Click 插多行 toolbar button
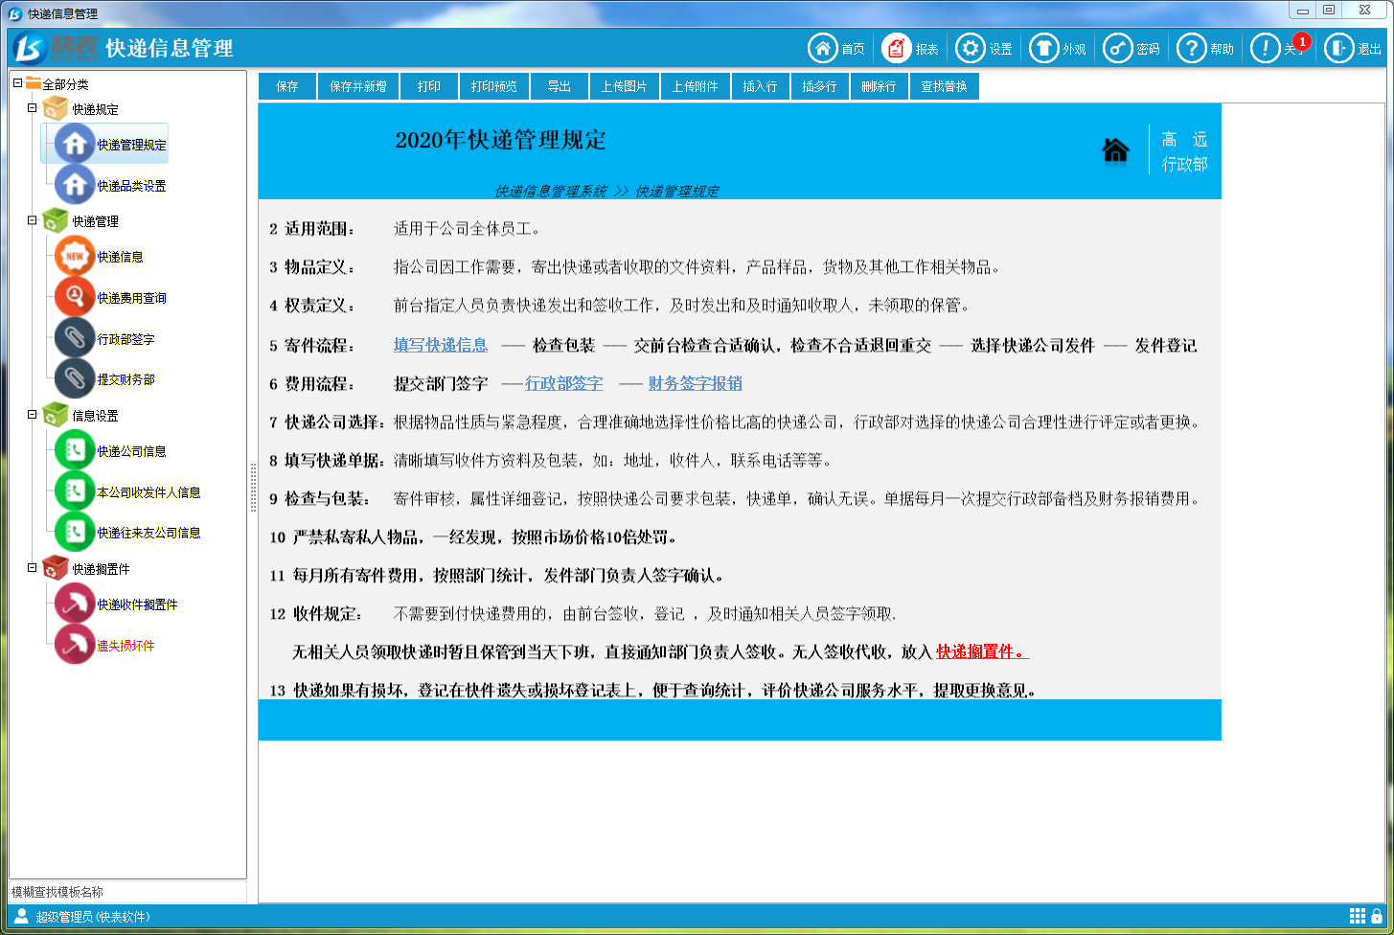Viewport: 1394px width, 935px height. click(820, 86)
